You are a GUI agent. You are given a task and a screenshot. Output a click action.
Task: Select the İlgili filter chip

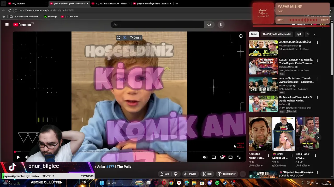click(299, 34)
